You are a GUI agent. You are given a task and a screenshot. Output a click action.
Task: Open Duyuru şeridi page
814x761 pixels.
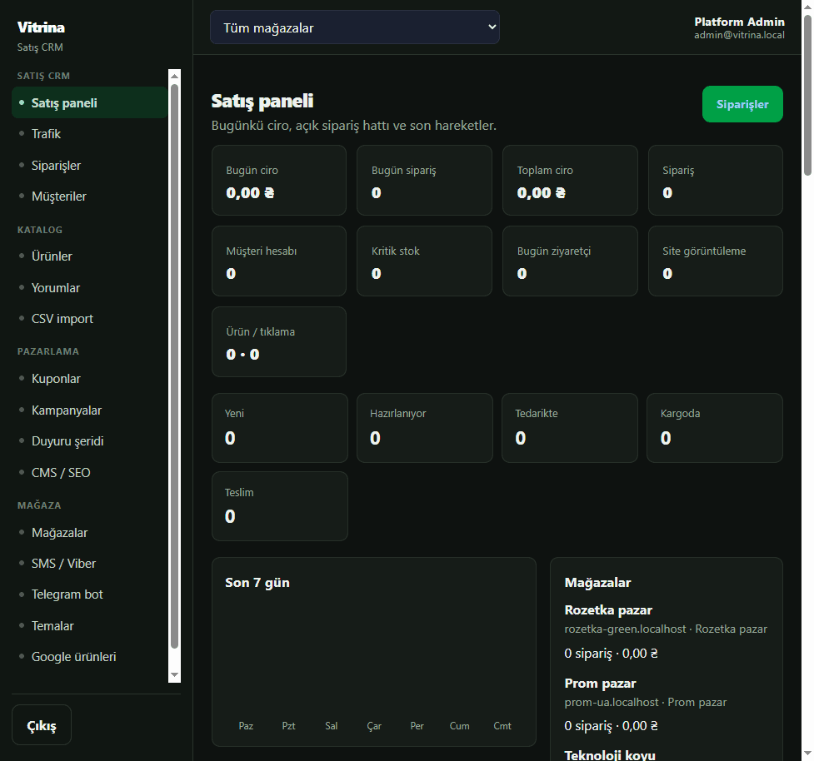tap(89, 441)
